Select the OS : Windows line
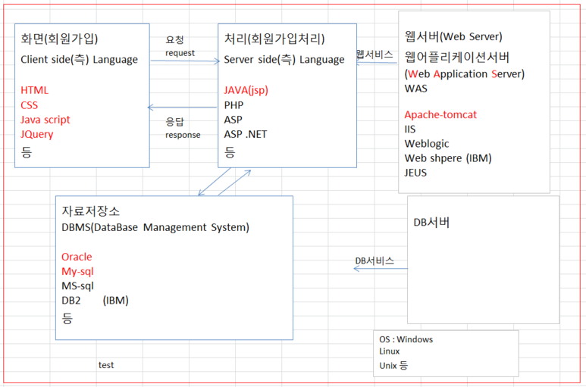 [406, 339]
